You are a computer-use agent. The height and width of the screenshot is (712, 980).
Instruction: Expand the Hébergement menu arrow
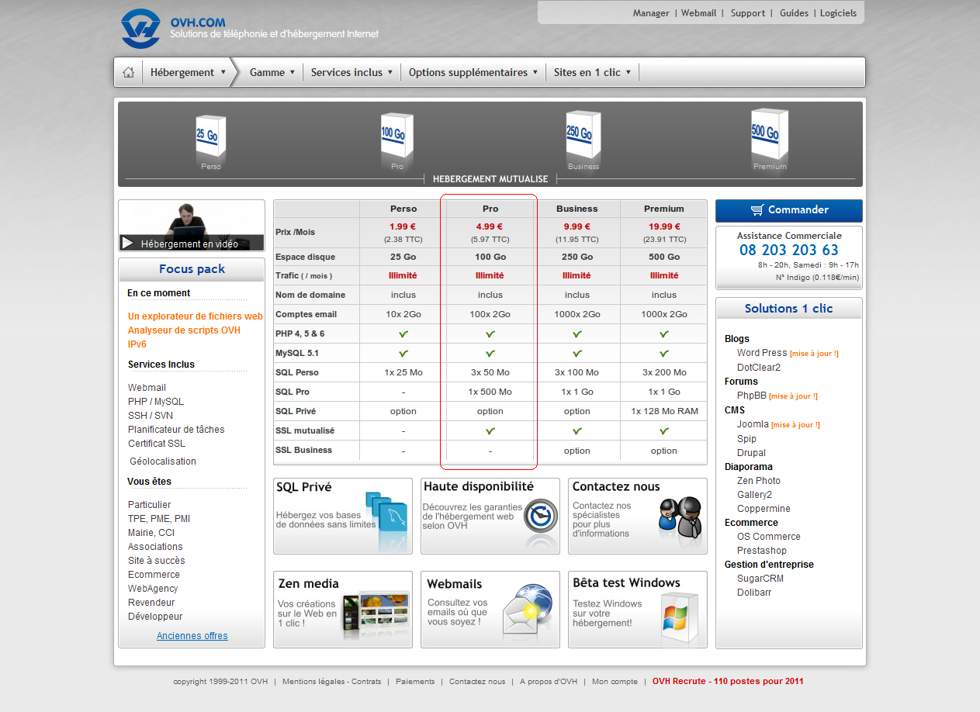[x=223, y=72]
